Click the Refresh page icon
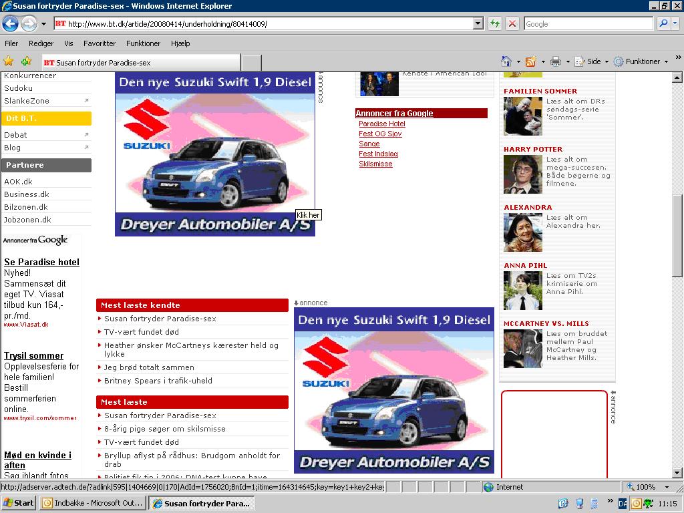Screen dimensions: 684x513 [x=495, y=24]
